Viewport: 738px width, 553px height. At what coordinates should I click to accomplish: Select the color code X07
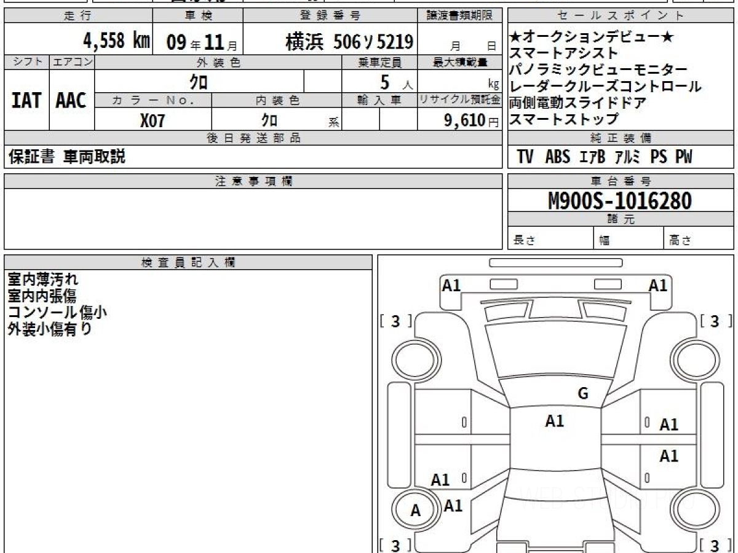click(x=153, y=120)
